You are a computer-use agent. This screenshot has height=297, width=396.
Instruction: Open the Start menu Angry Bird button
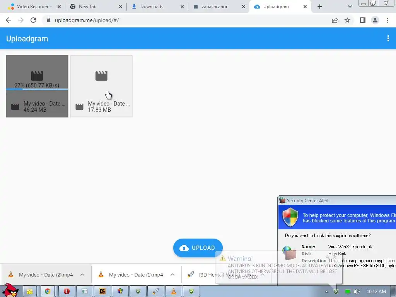pyautogui.click(x=10, y=290)
